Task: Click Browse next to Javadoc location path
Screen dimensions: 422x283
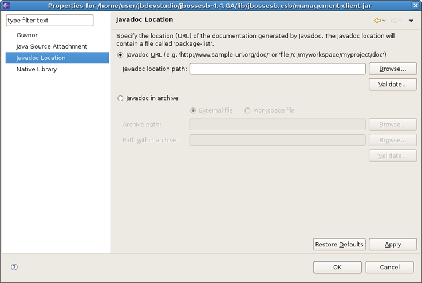Action: tap(392, 69)
